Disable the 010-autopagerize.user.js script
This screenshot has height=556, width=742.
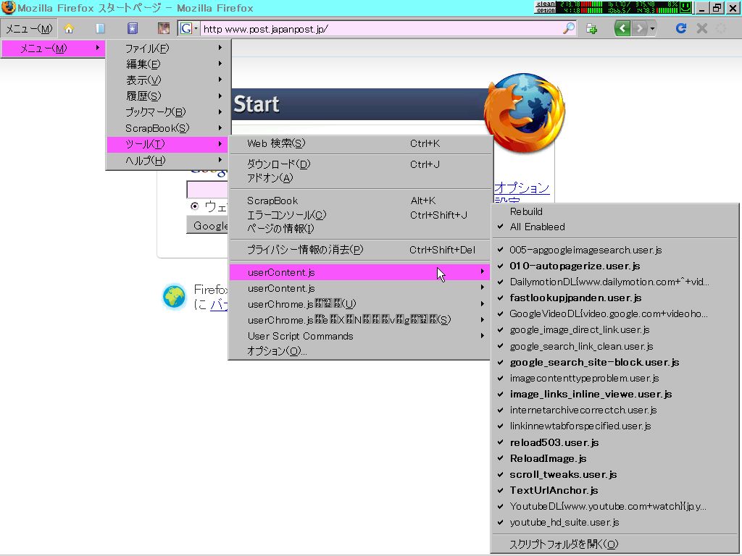click(575, 266)
